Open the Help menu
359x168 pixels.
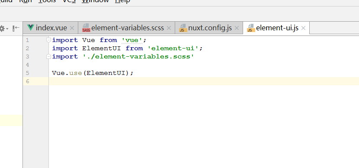tap(122, 1)
